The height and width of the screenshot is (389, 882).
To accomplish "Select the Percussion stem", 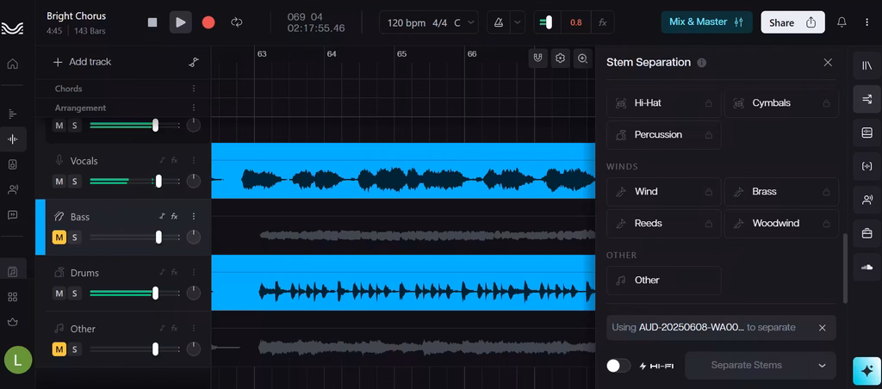I will click(664, 135).
